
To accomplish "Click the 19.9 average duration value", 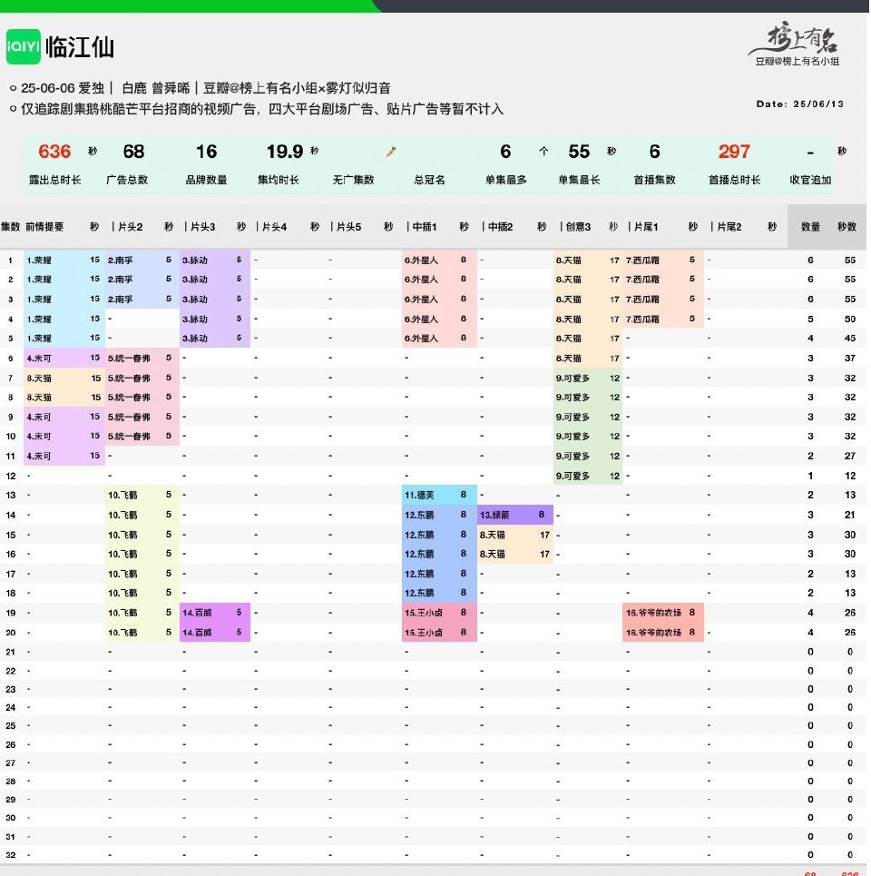I will (285, 152).
